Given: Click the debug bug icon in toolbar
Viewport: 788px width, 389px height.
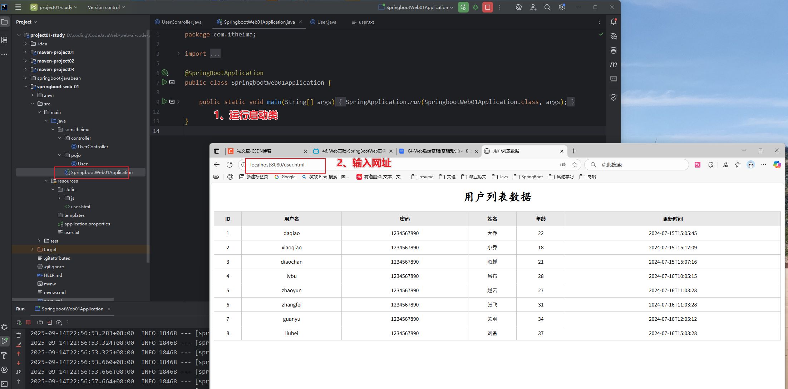Looking at the screenshot, I should (x=476, y=7).
